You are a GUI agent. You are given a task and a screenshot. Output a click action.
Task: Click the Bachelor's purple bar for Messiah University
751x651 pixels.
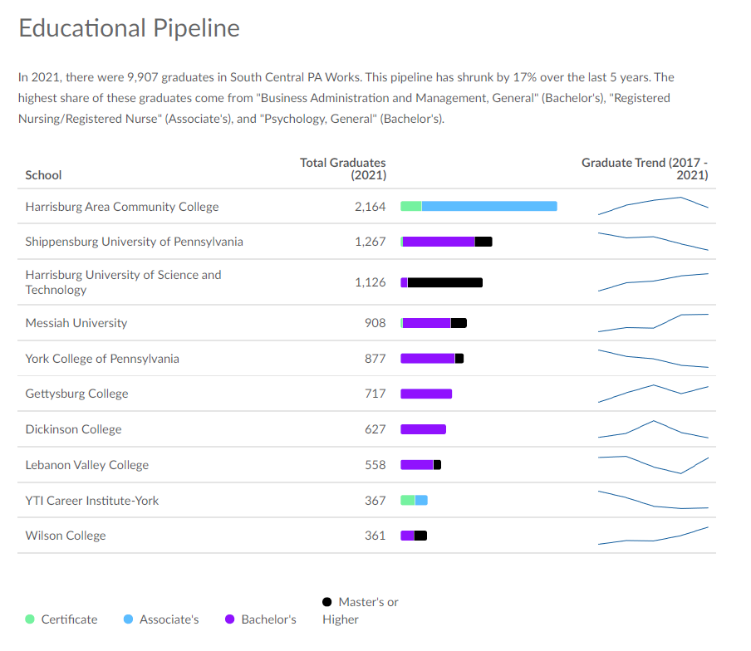427,323
